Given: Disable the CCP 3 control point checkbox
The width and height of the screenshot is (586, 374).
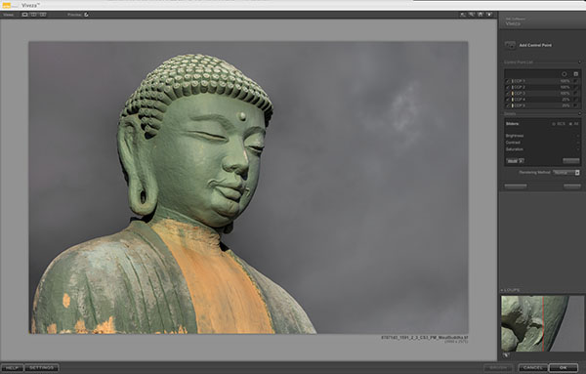Looking at the screenshot, I should tap(508, 94).
